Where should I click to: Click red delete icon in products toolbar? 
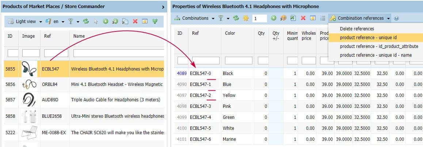pos(135,22)
